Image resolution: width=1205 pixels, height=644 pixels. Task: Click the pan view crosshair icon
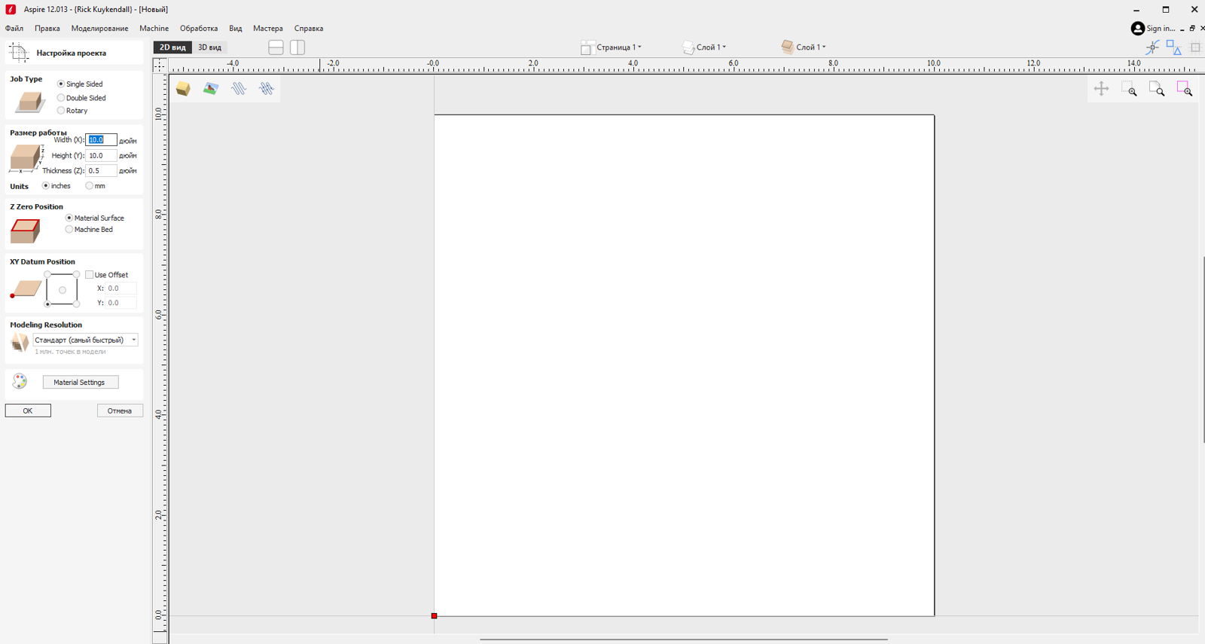[1101, 89]
